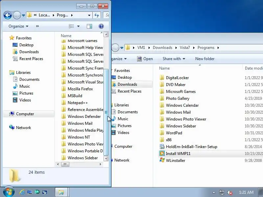The image size is (263, 197).
Task: Show hidden toolbar commands via double chevron
Action: (x=37, y=26)
